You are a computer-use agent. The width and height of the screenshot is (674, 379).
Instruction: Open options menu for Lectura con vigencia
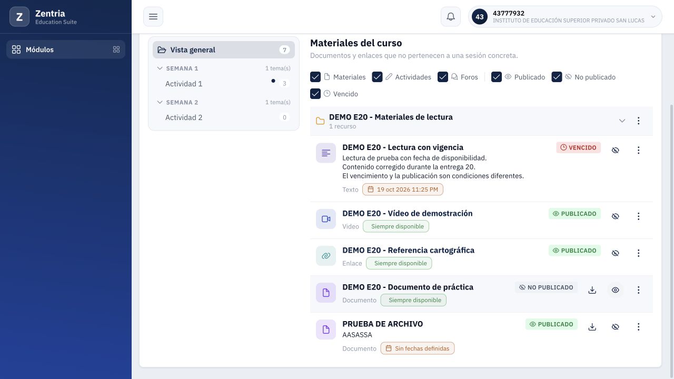(639, 151)
